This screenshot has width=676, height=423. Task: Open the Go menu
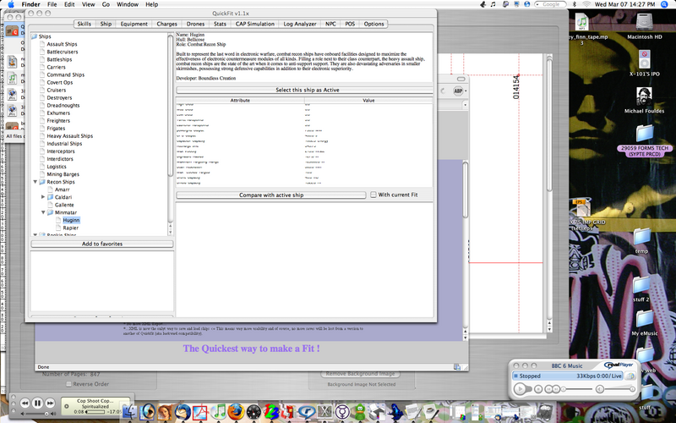tap(106, 4)
